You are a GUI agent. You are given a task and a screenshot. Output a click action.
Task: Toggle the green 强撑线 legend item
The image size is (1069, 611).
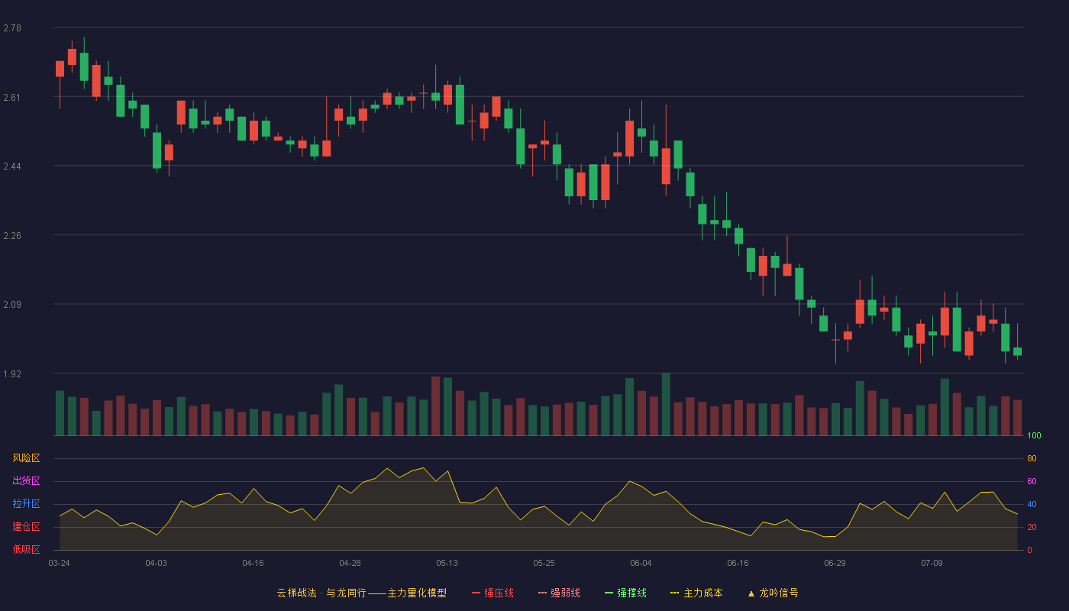625,593
